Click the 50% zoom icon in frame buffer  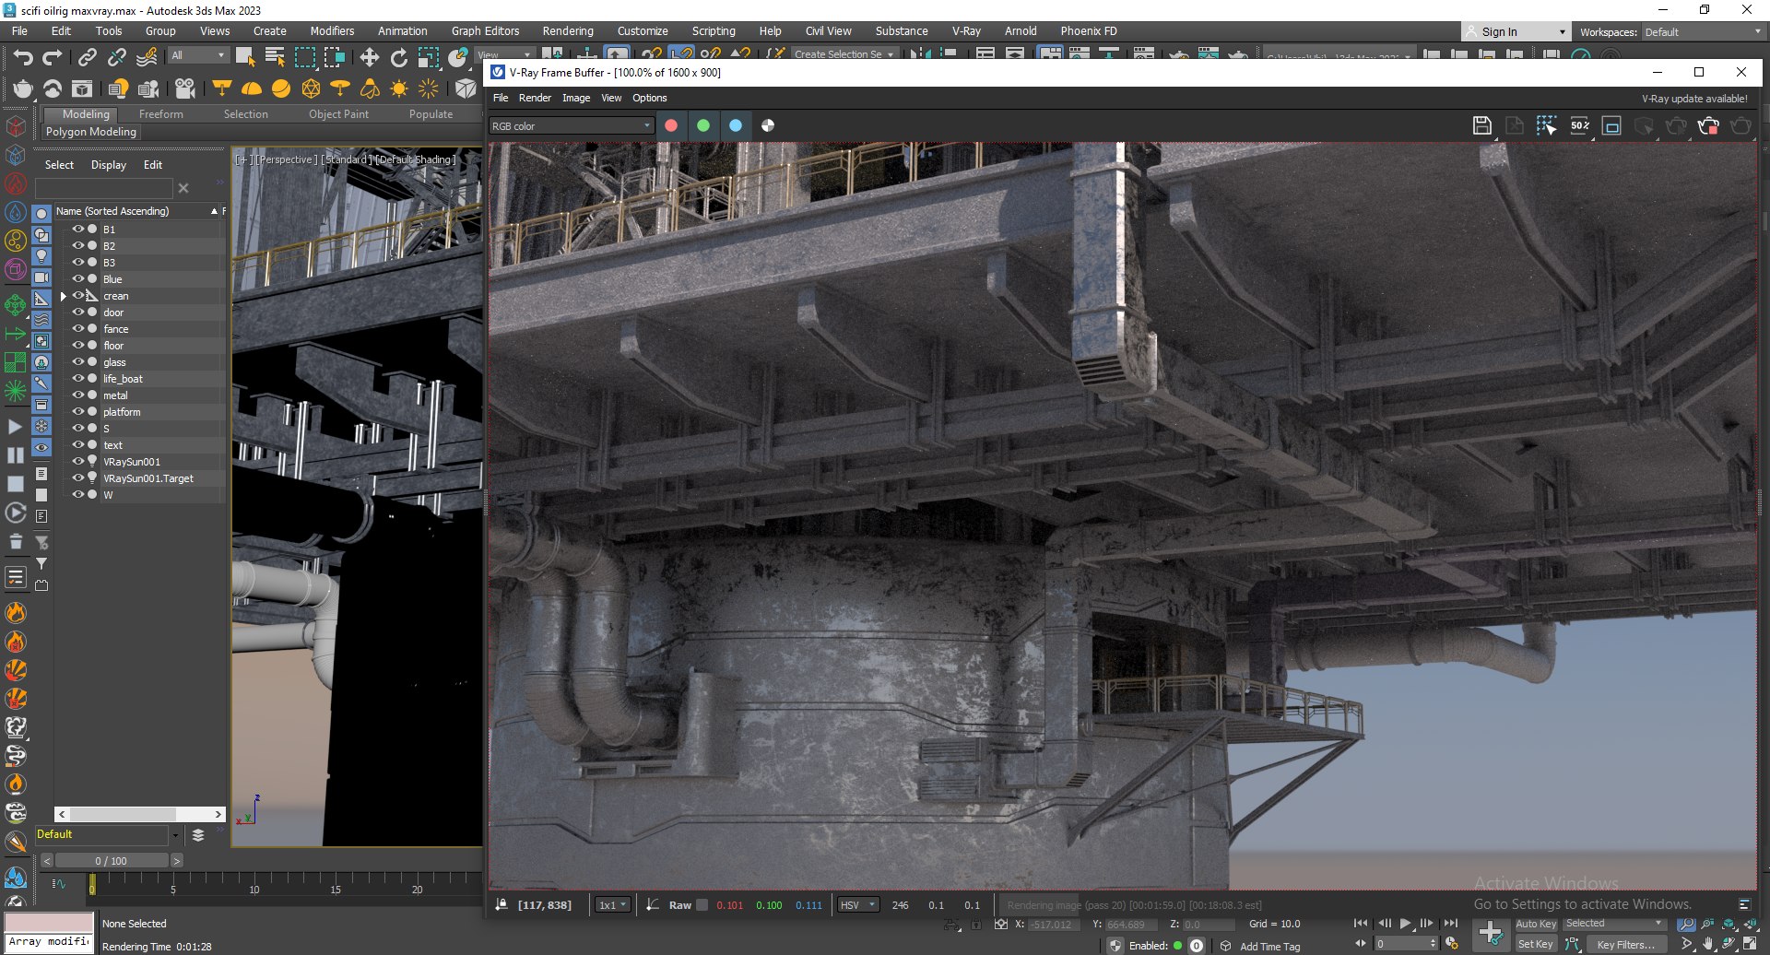click(1580, 125)
